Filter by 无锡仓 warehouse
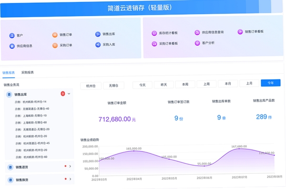 click(113, 85)
